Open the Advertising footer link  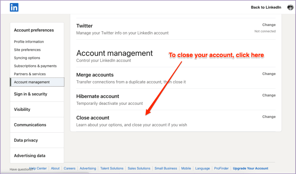point(88,168)
